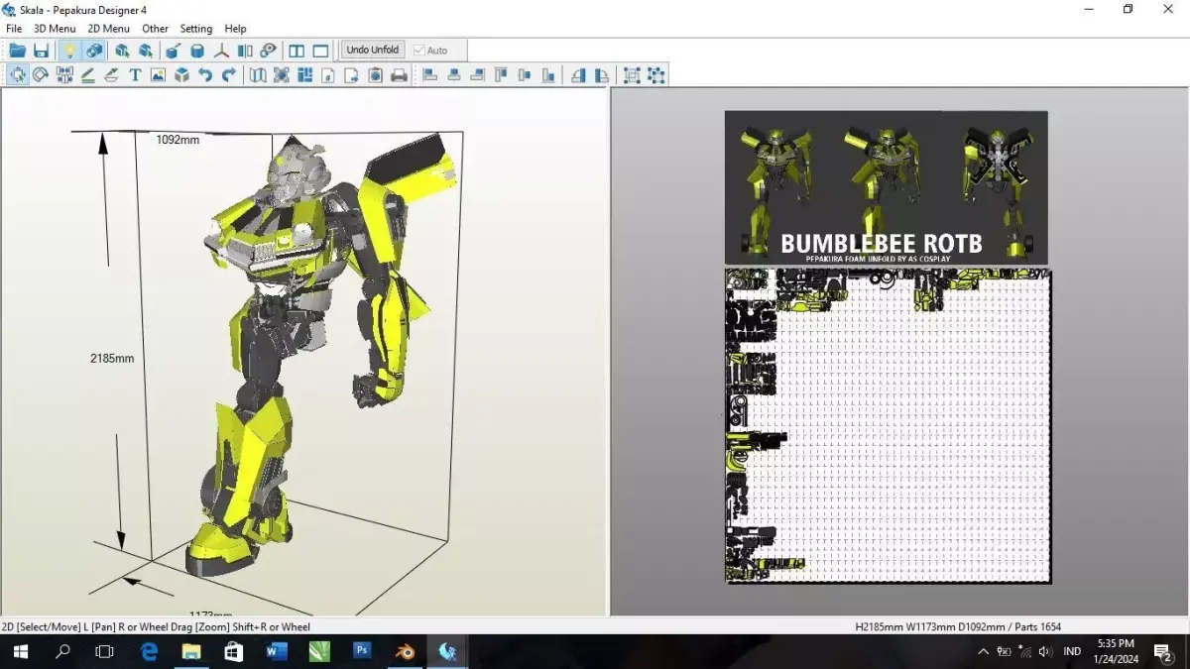Click the 1092mm depth dimension label
Image resolution: width=1190 pixels, height=669 pixels.
tap(178, 140)
